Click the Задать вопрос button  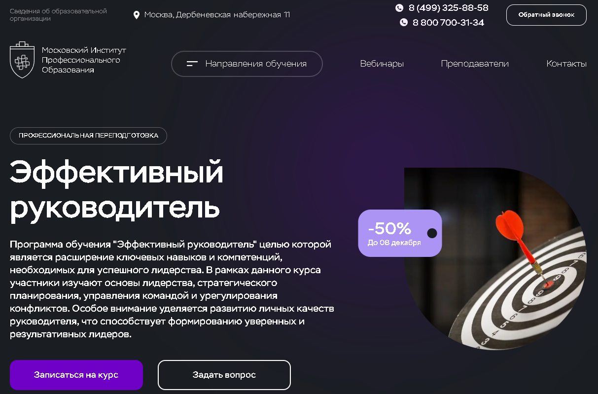(224, 375)
